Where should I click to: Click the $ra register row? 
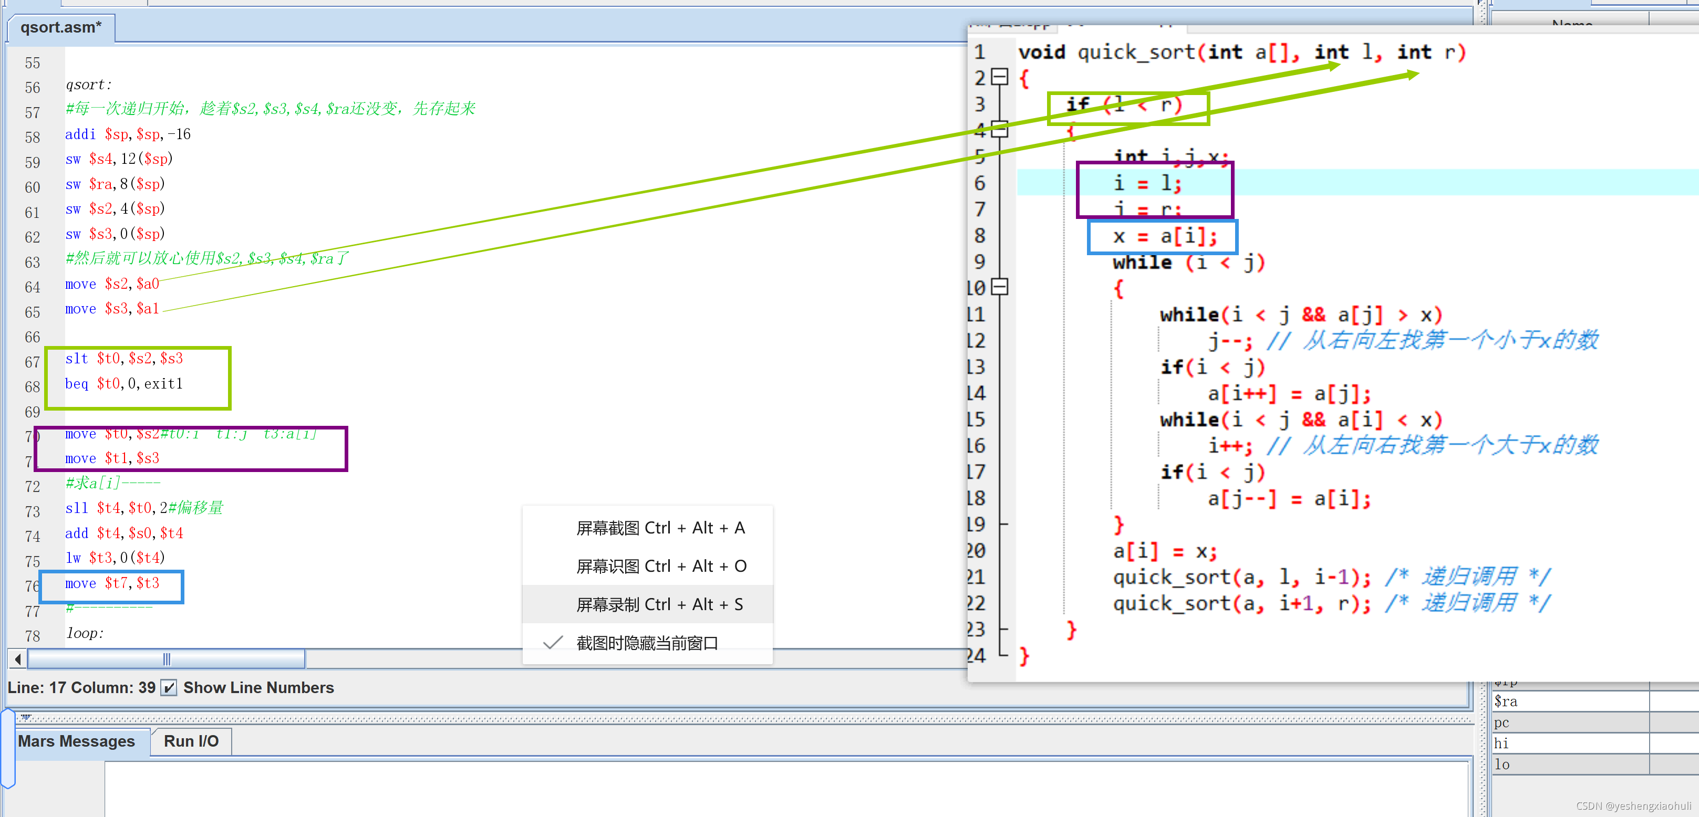click(x=1595, y=701)
